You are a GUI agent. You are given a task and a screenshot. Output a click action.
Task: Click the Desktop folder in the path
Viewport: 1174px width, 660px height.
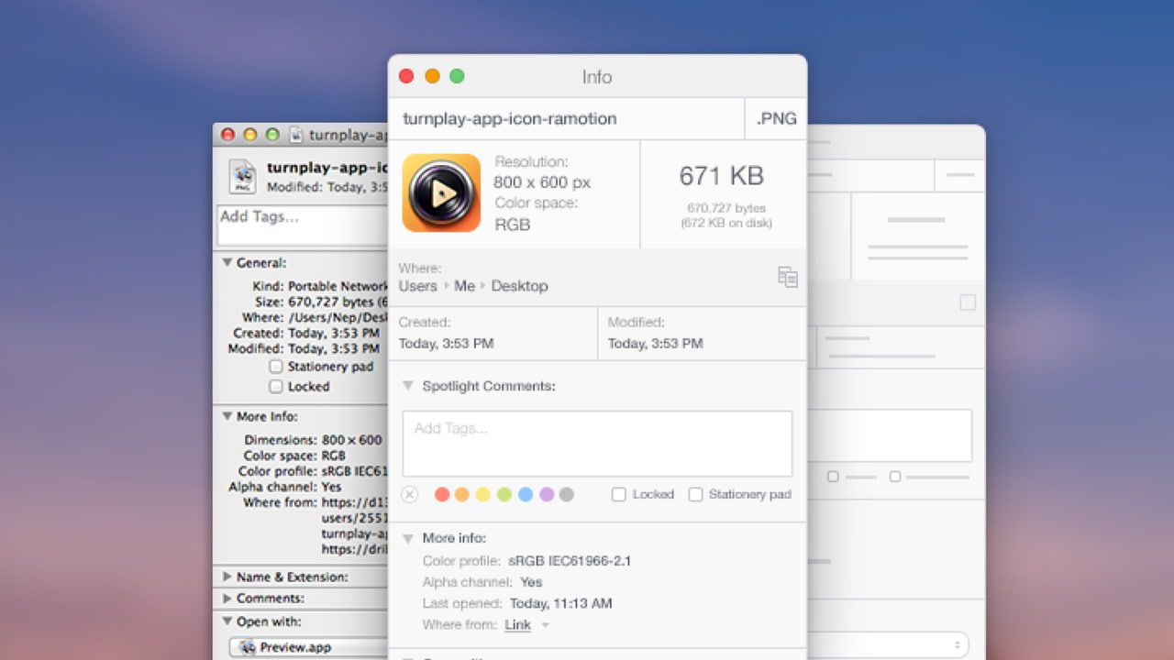coord(519,286)
